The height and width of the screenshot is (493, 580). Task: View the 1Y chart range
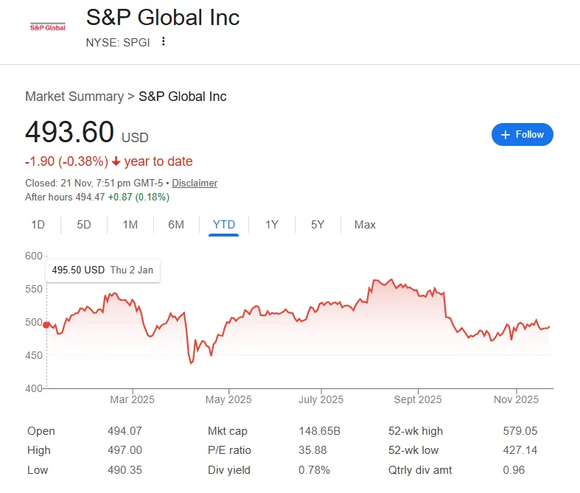click(x=272, y=225)
